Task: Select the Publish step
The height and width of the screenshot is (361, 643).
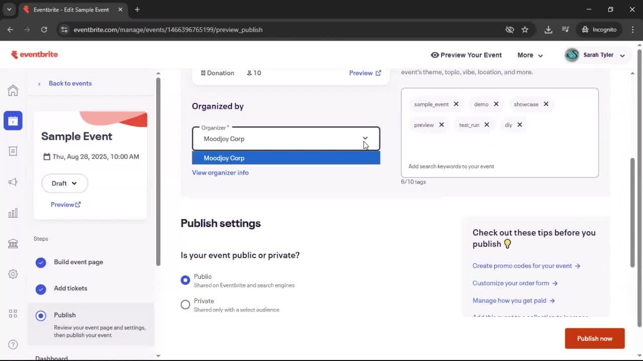Action: tap(90, 324)
